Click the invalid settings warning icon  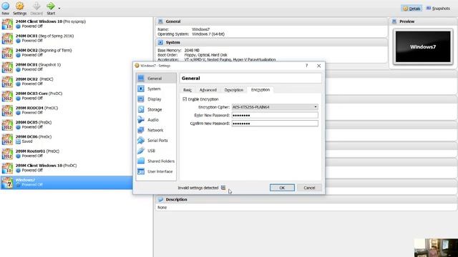[x=223, y=188]
